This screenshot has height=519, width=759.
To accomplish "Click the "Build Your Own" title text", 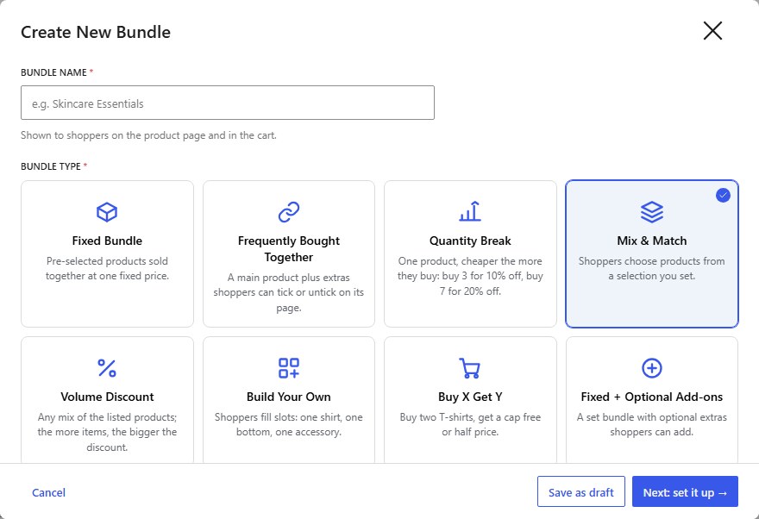I will click(x=288, y=397).
